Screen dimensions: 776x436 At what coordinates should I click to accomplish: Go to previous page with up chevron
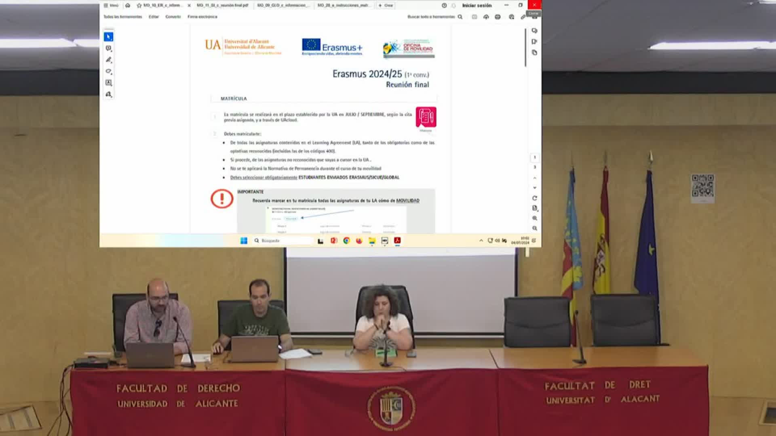(535, 178)
